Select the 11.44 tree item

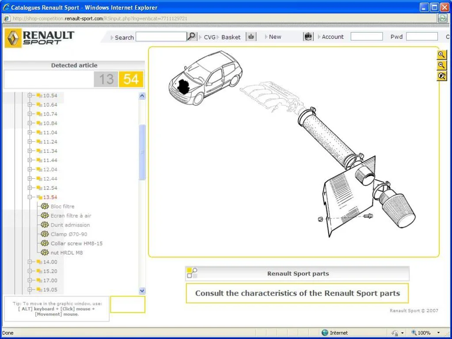pos(50,160)
